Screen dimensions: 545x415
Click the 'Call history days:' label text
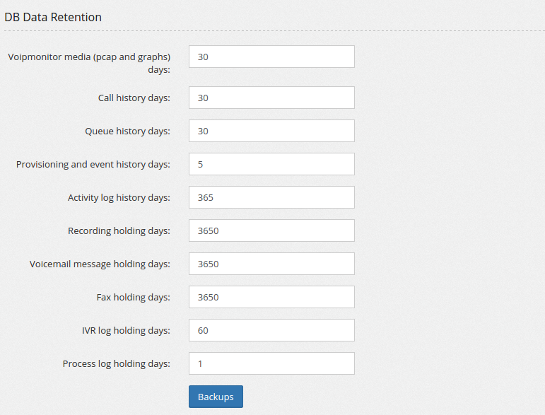134,98
